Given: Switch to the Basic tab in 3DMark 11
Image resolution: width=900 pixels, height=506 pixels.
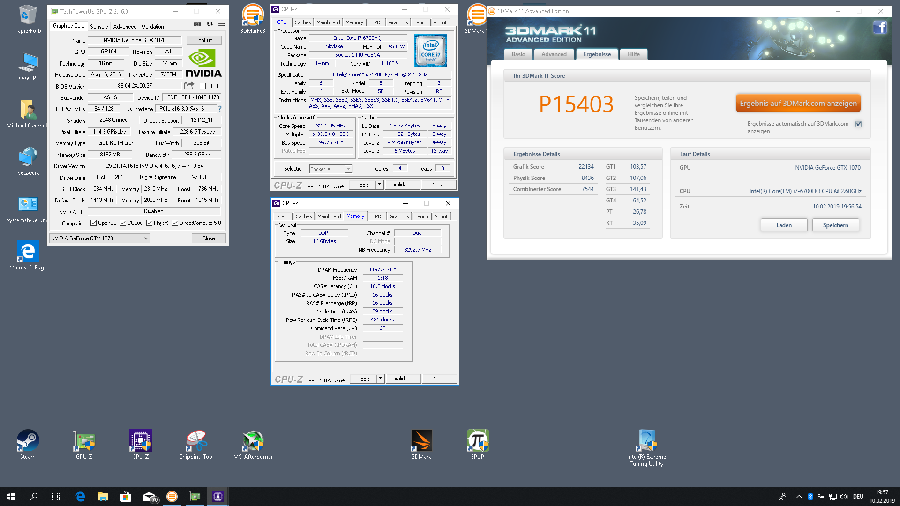Looking at the screenshot, I should pyautogui.click(x=518, y=54).
